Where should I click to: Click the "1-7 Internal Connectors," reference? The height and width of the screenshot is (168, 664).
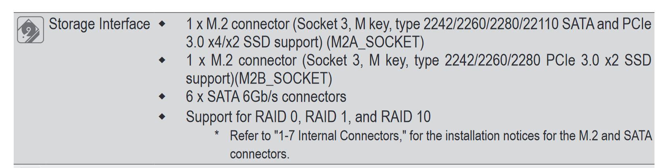coord(340,136)
